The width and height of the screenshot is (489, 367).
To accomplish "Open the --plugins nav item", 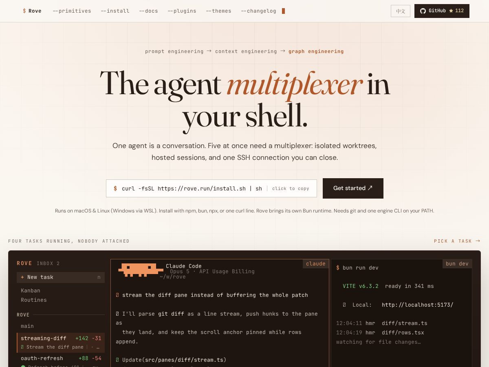I will pyautogui.click(x=182, y=11).
